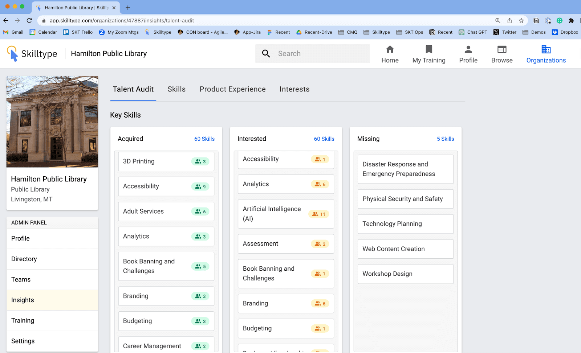
Task: Open the Web Content Creation missing skill
Action: [406, 249]
